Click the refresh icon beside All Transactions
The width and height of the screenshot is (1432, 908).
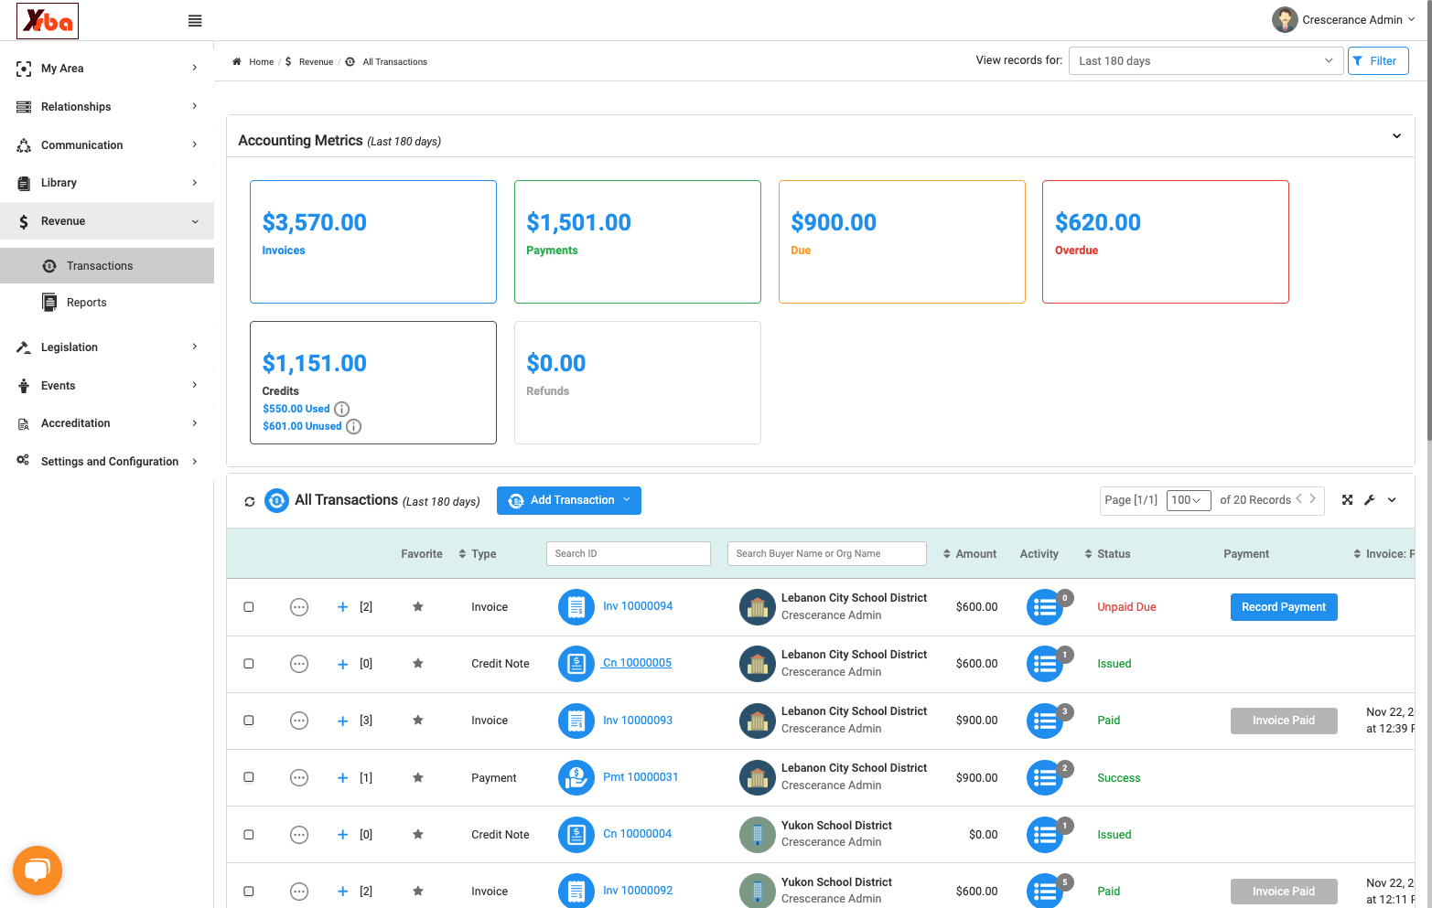click(x=250, y=501)
